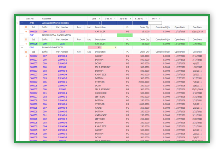Click the job 500008 link

pos(34,67)
